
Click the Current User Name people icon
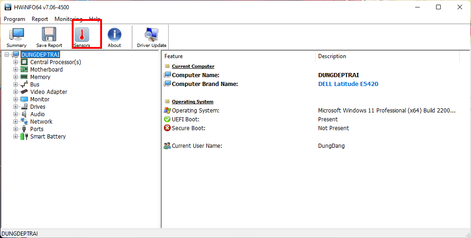coord(167,146)
